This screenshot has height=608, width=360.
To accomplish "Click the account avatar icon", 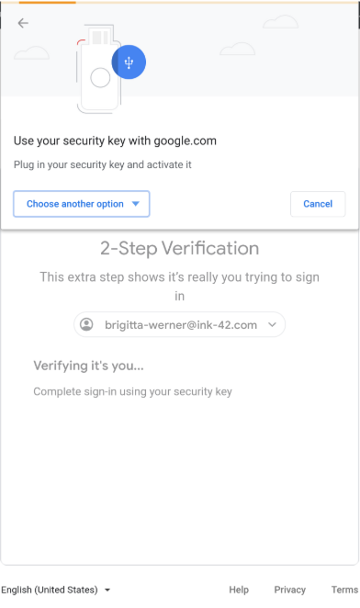I will [x=86, y=324].
